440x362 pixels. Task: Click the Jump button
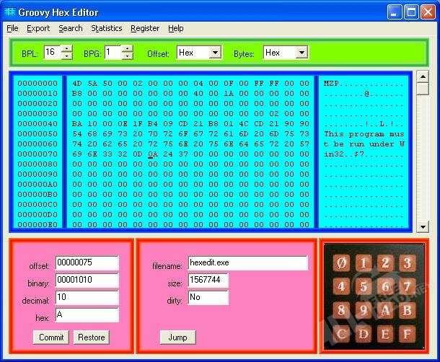point(177,337)
